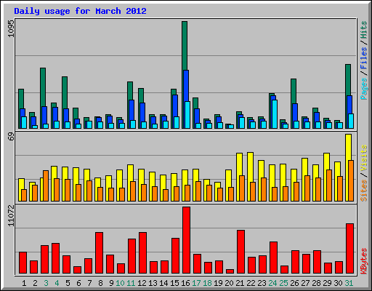Click the 1095 axis value for hits
372x291 pixels.
(x=12, y=28)
